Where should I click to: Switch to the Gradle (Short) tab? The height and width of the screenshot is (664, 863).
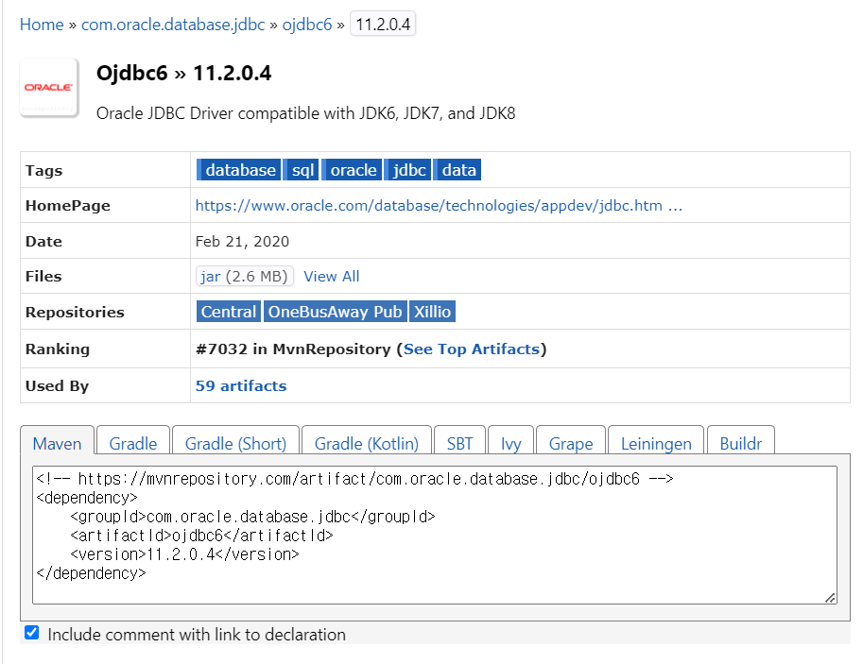tap(235, 440)
